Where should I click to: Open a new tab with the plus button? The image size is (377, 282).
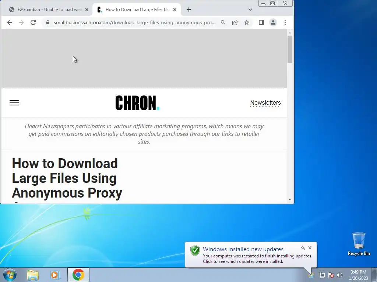point(189,10)
